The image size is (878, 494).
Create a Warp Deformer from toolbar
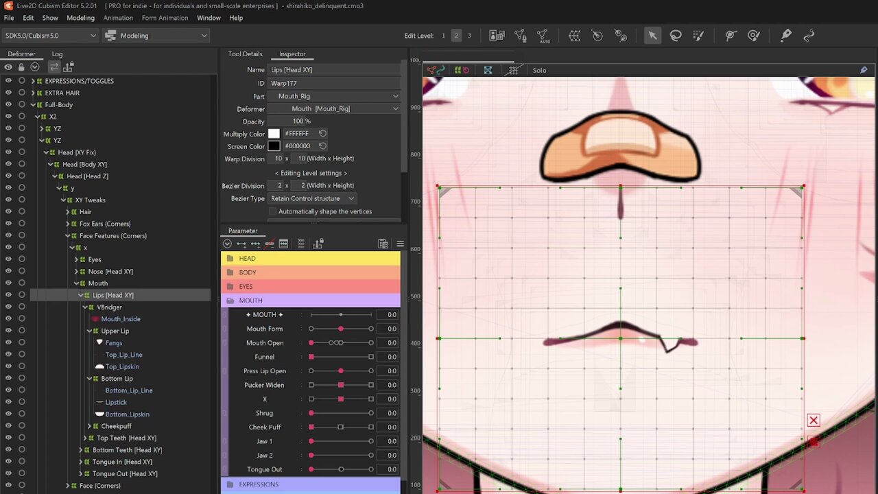click(575, 36)
